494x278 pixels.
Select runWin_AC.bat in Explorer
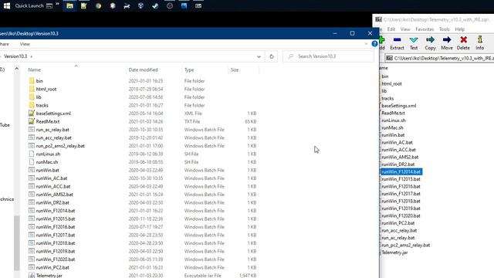(52, 178)
